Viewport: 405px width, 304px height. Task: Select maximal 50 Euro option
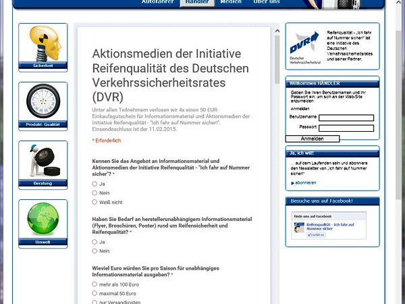click(x=94, y=293)
